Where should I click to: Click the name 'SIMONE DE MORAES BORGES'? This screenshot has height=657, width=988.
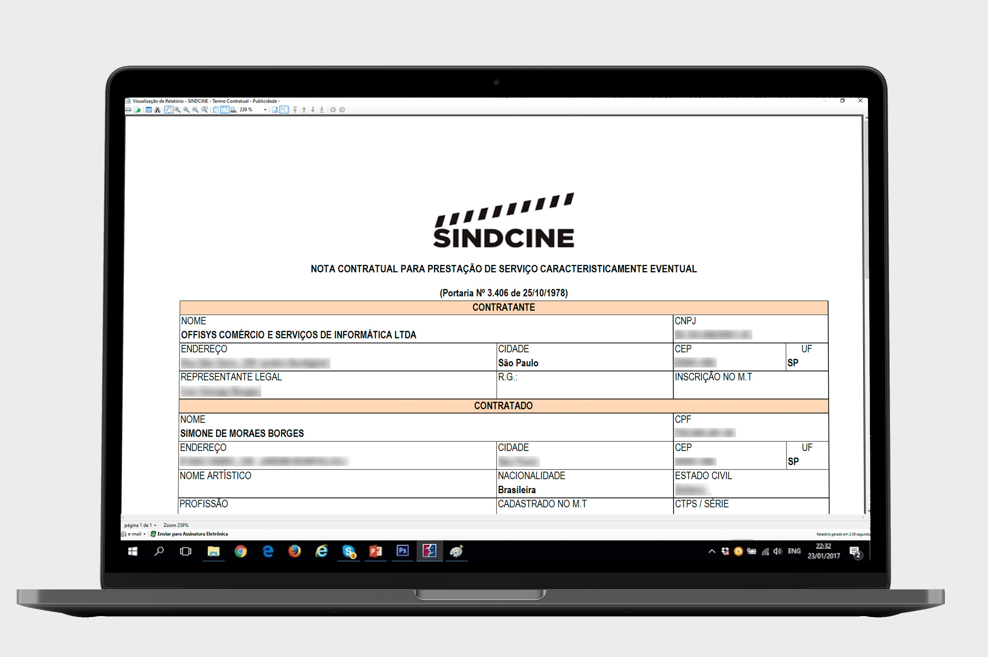coord(242,433)
